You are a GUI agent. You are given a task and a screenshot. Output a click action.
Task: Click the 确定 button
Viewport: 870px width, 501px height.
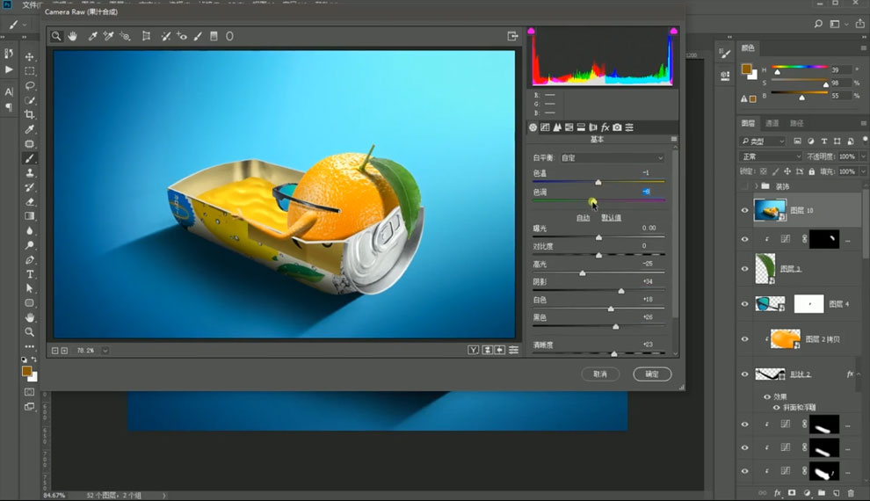(652, 374)
